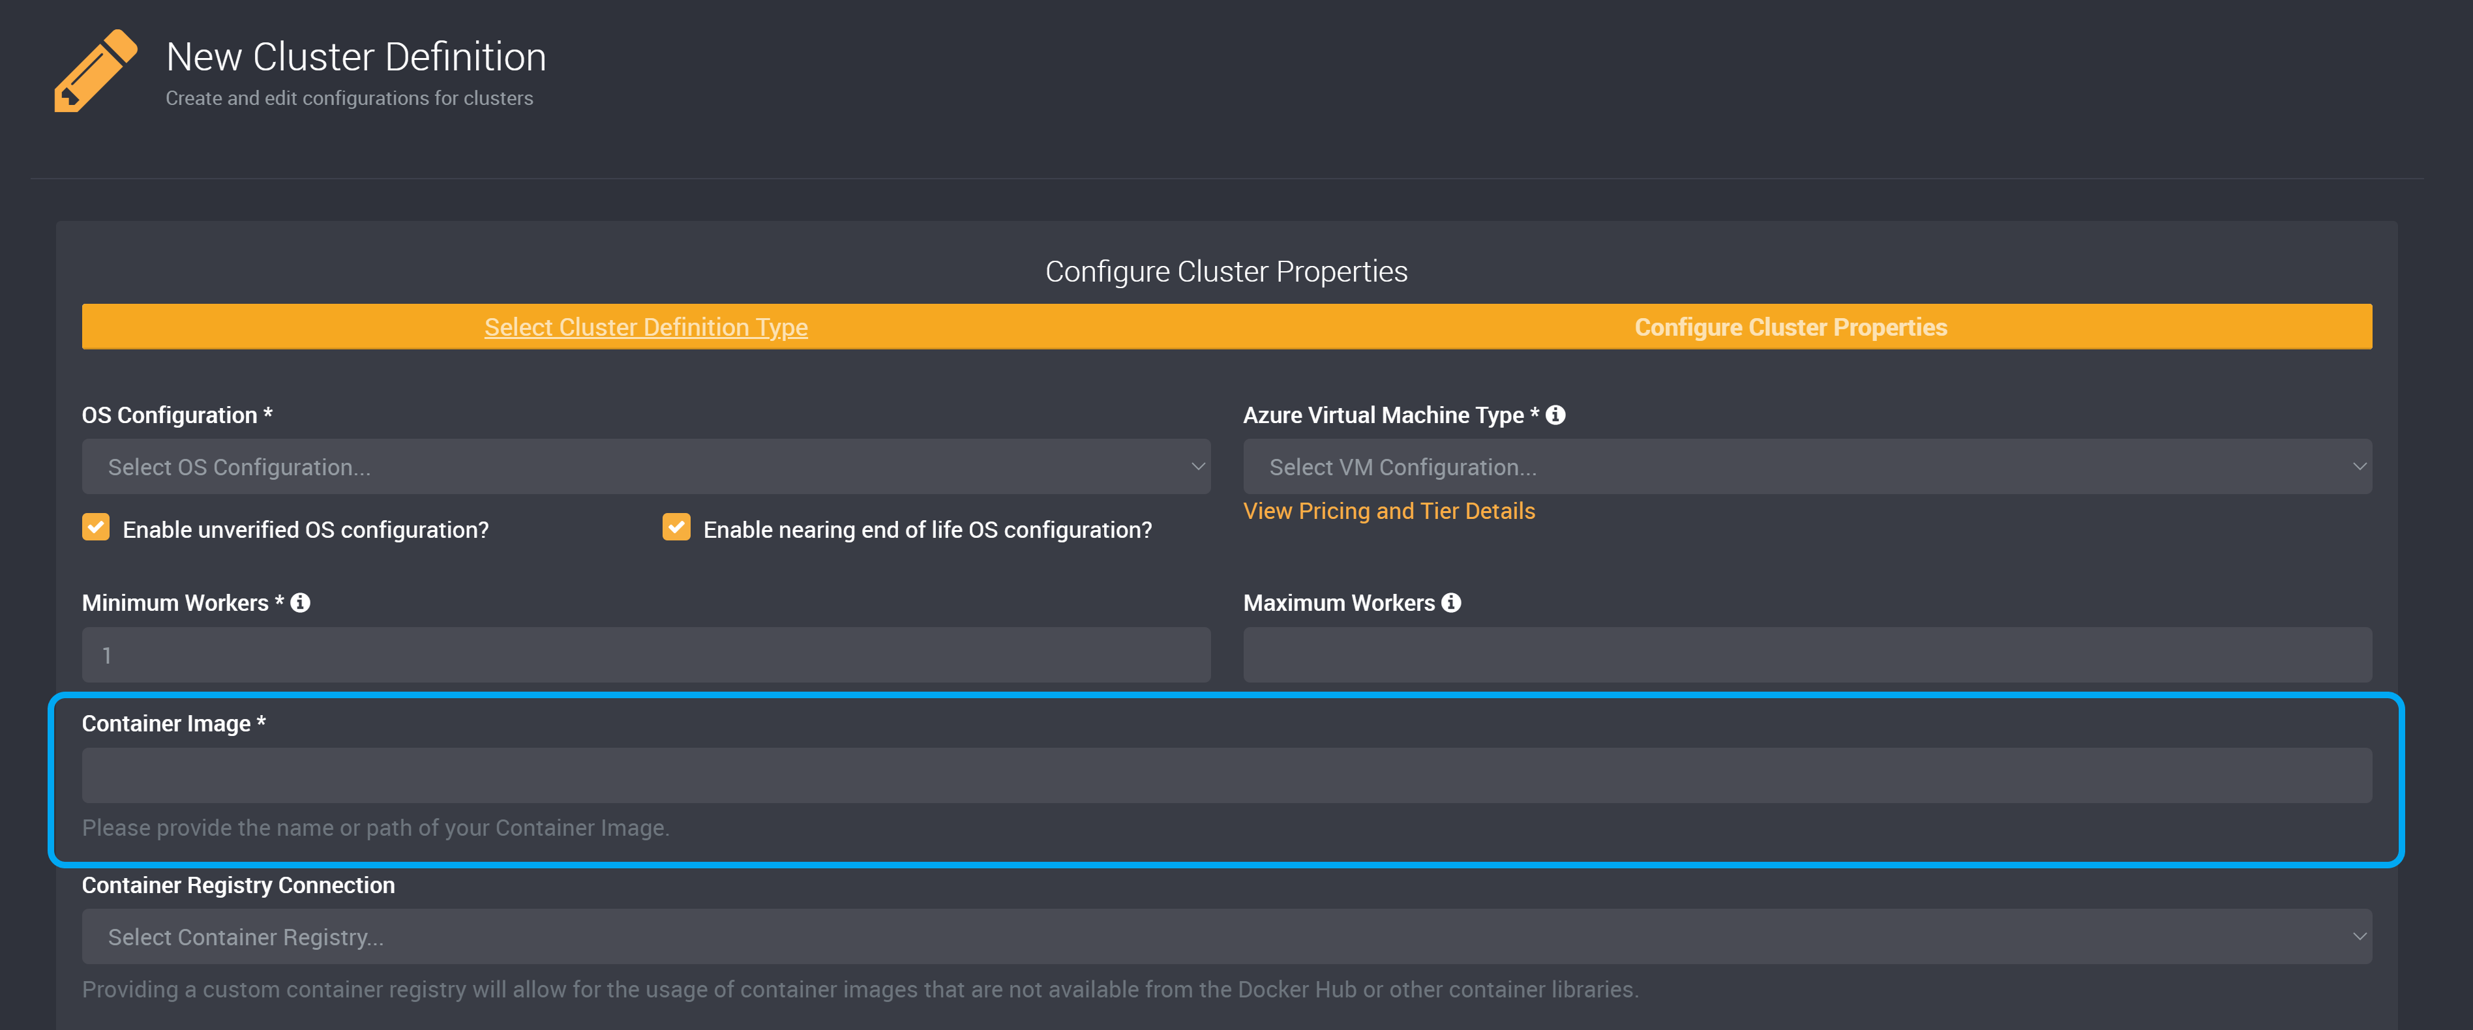The height and width of the screenshot is (1030, 2473).
Task: Toggle Enable nearing end of life OS checkbox
Action: [677, 527]
